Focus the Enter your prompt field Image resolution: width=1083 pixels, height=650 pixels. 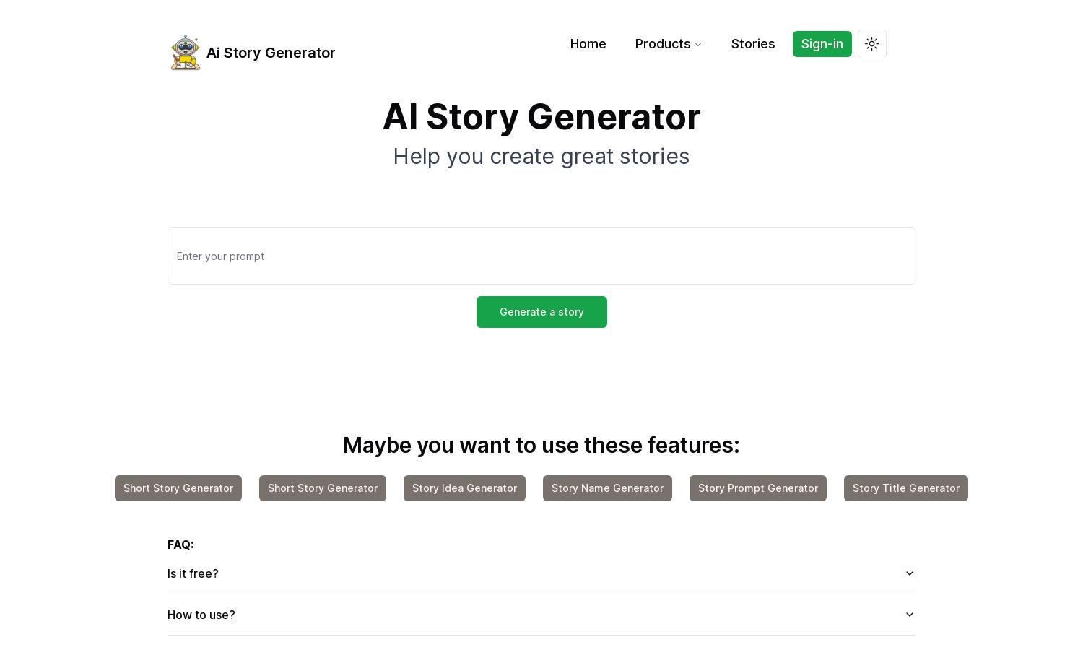(541, 256)
